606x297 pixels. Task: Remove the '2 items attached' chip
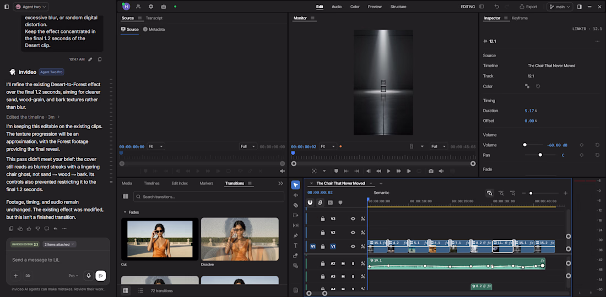tap(73, 244)
